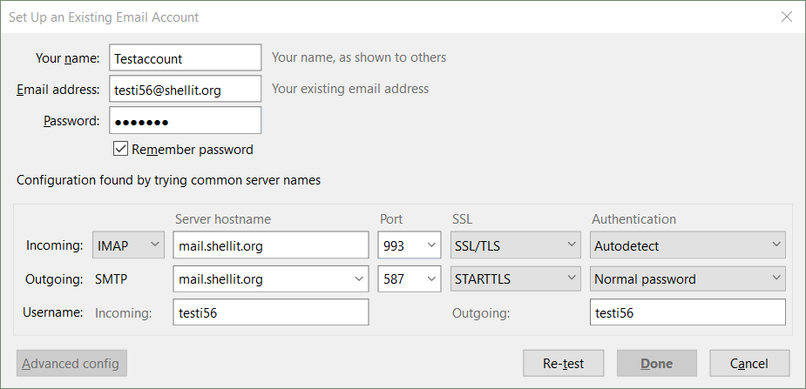Click the 'SMTP' outgoing protocol label
This screenshot has width=806, height=389.
[112, 279]
